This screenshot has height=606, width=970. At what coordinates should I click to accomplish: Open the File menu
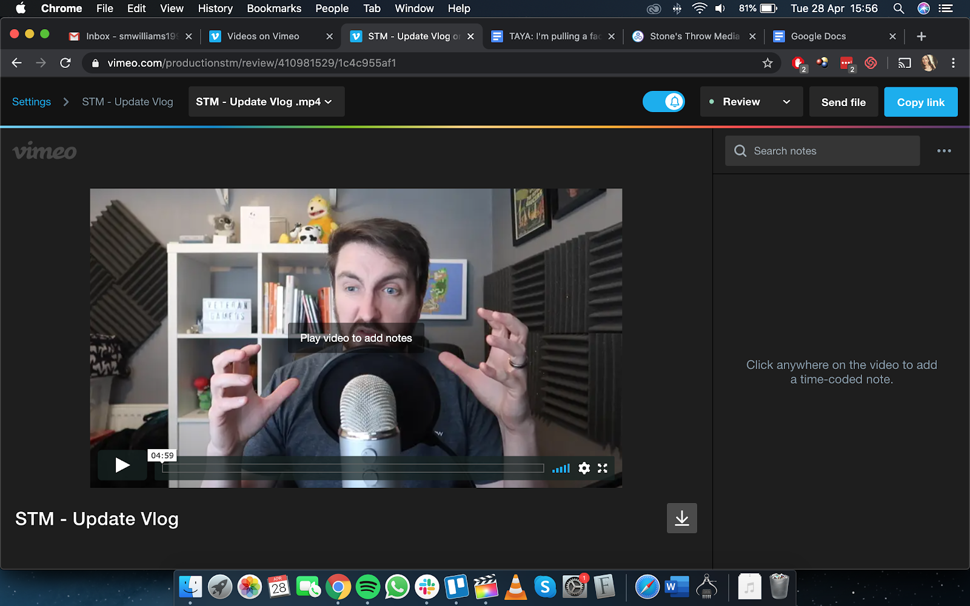tap(105, 8)
